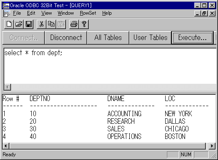218x160 pixels.
Task: Click the results pane right scroll arrow
Action: 212,146
